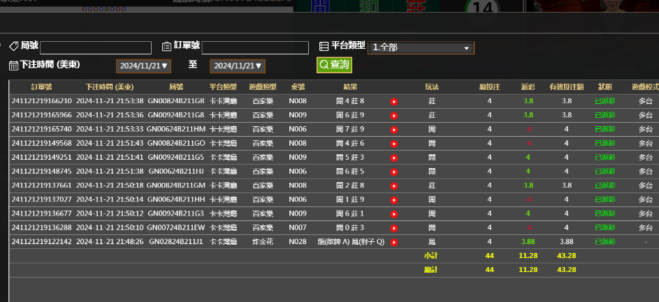Open the start date picker 2024/11/21
This screenshot has width=659, height=302.
144,66
